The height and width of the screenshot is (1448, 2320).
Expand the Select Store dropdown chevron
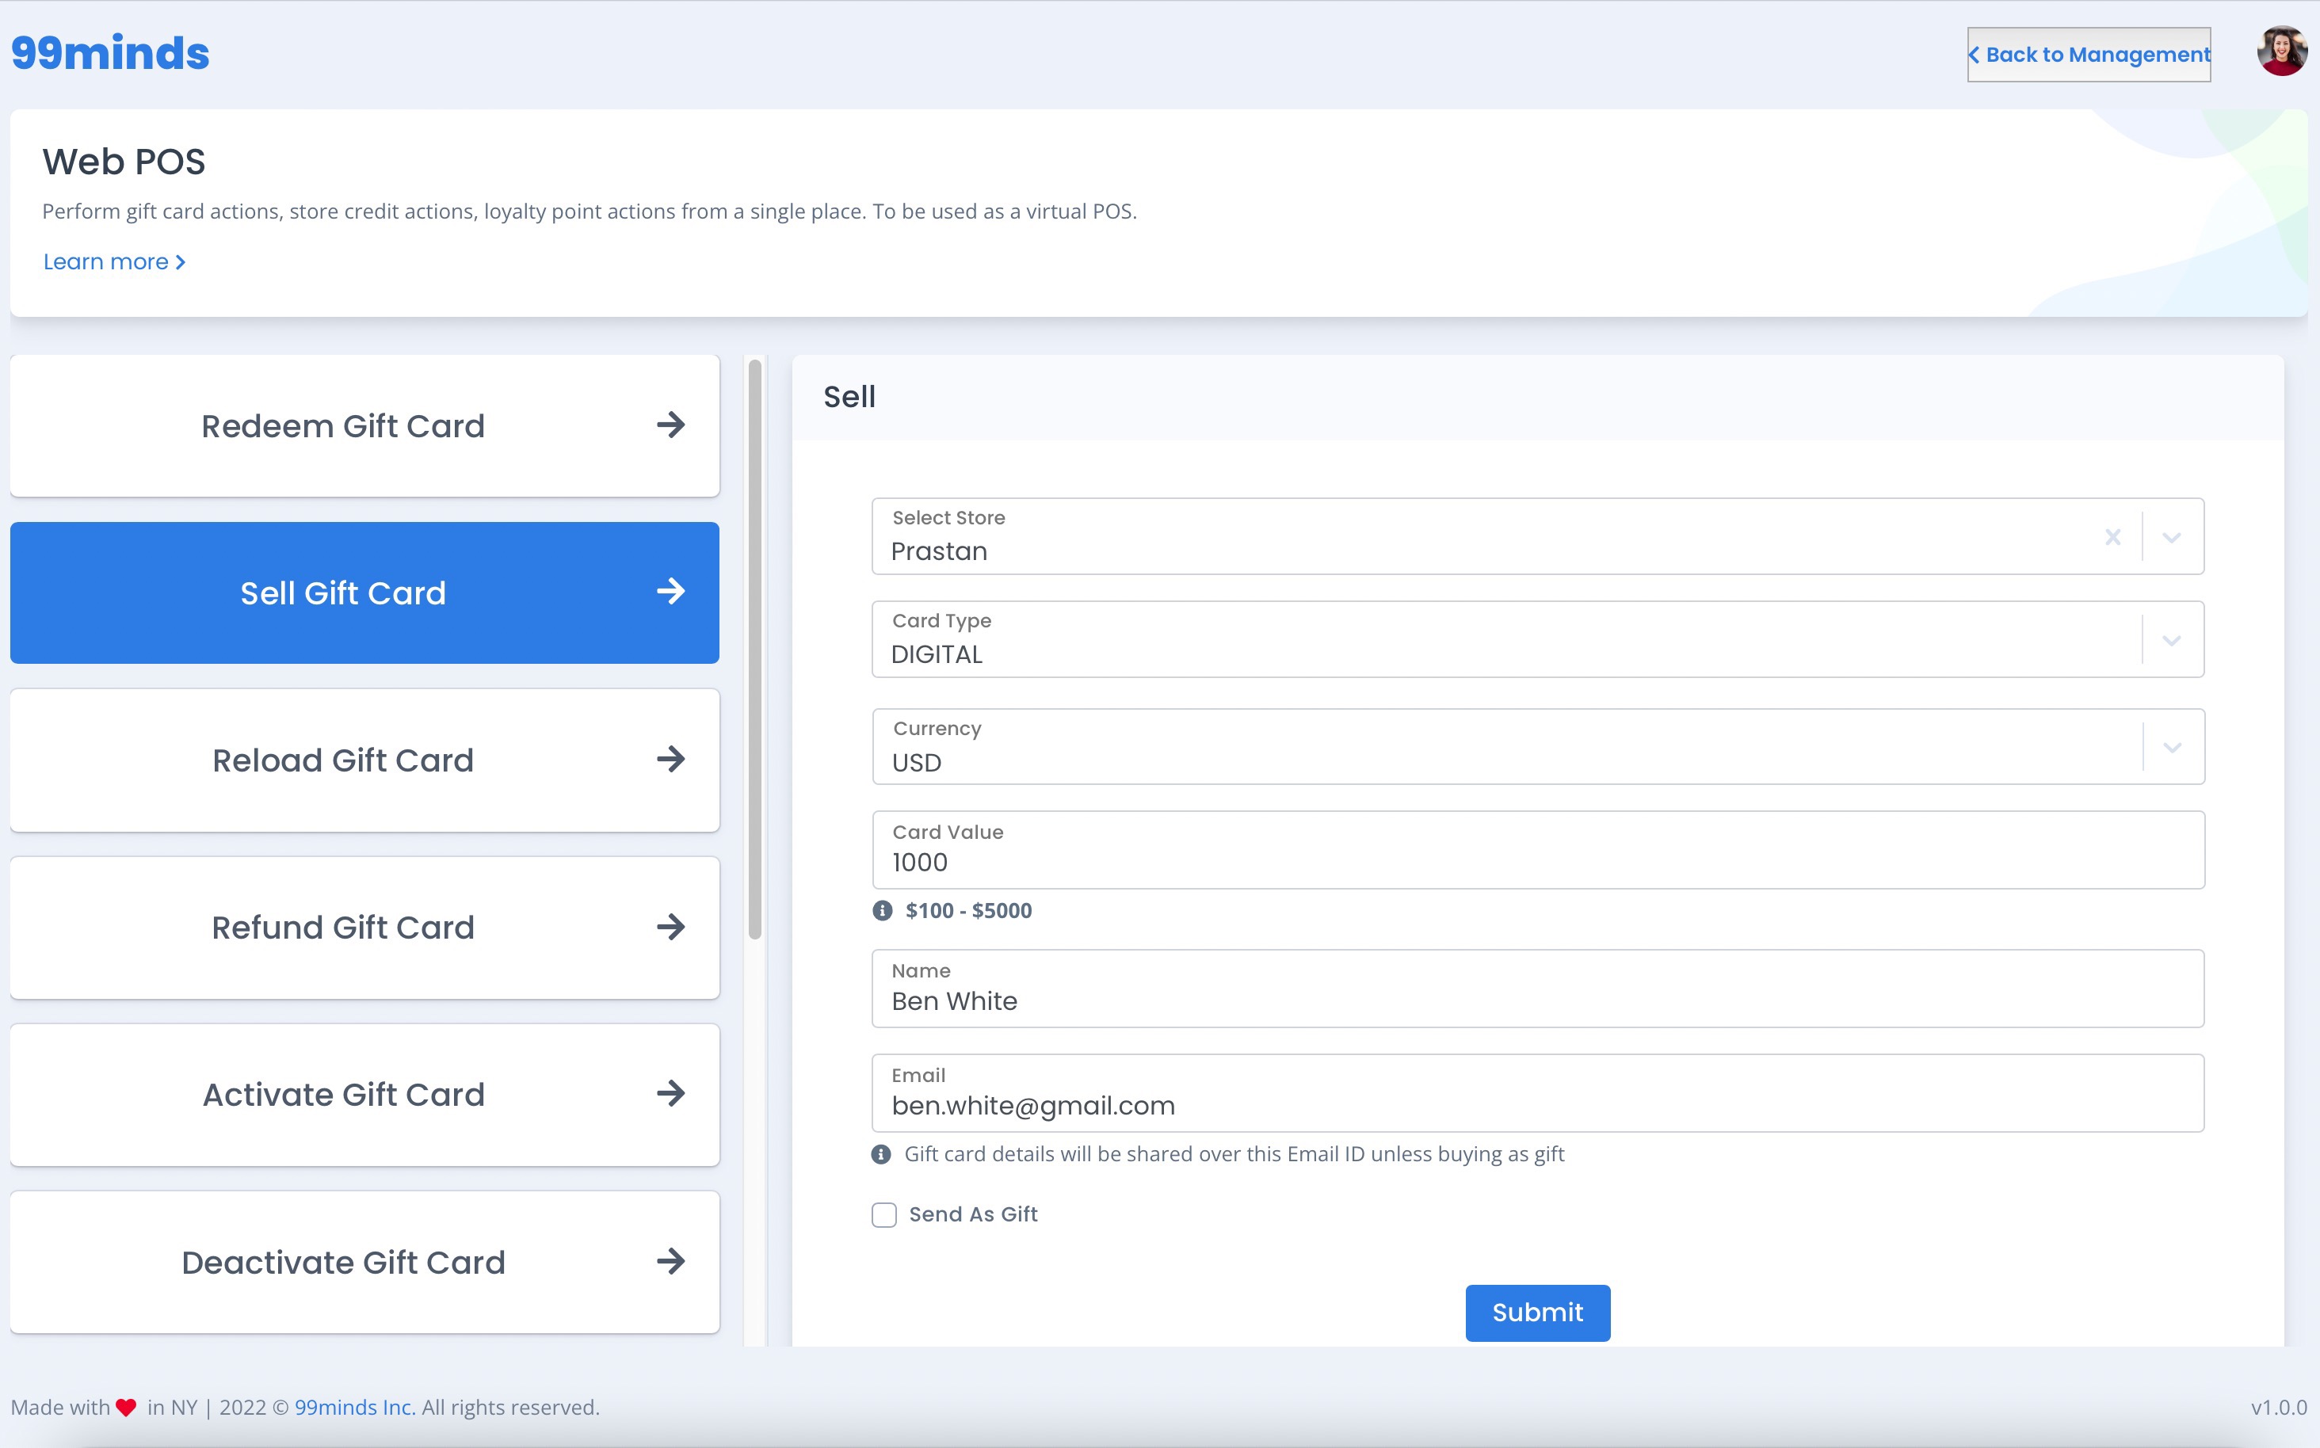(x=2172, y=537)
